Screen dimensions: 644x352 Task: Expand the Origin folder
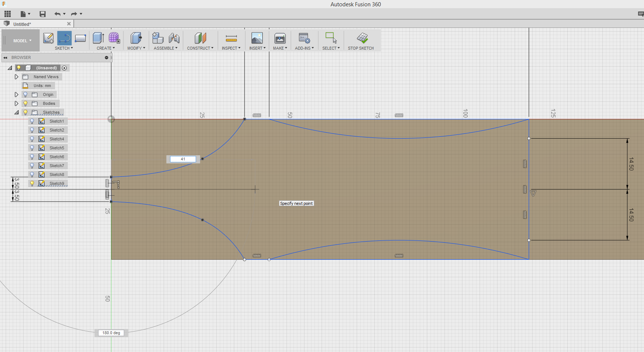tap(16, 94)
